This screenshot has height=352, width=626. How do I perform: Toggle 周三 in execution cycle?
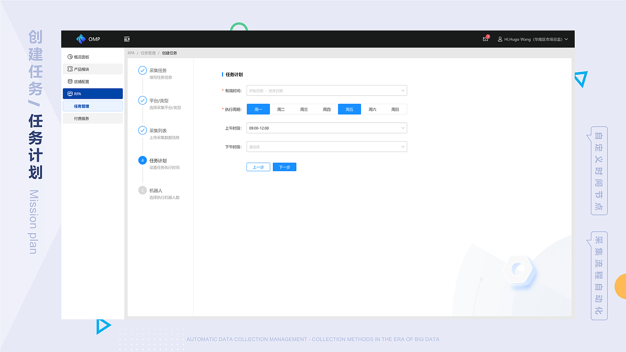tap(304, 110)
